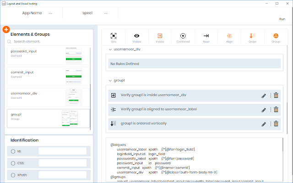Select the commit_input element
Image resolution: width=293 pixels, height=183 pixels.
[x=49, y=76]
